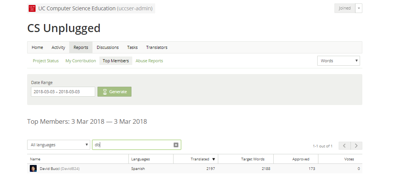Open the David Bucci (DavidB24) member link
The image size is (404, 194).
(x=60, y=169)
